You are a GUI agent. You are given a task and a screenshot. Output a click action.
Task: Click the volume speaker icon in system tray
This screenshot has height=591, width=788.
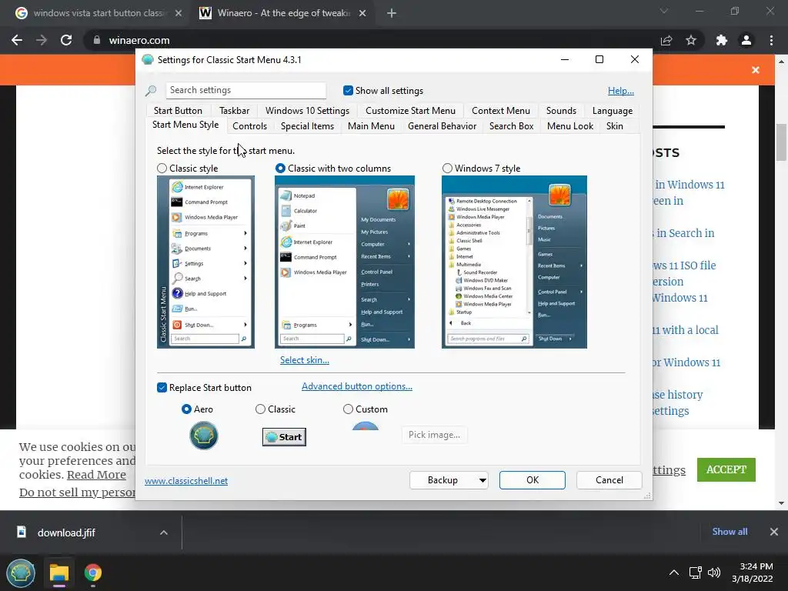click(713, 573)
